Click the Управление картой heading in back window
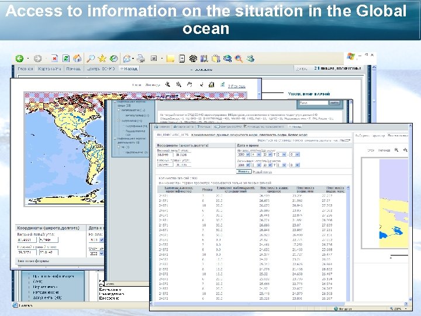The height and width of the screenshot is (316, 421). [x=309, y=94]
